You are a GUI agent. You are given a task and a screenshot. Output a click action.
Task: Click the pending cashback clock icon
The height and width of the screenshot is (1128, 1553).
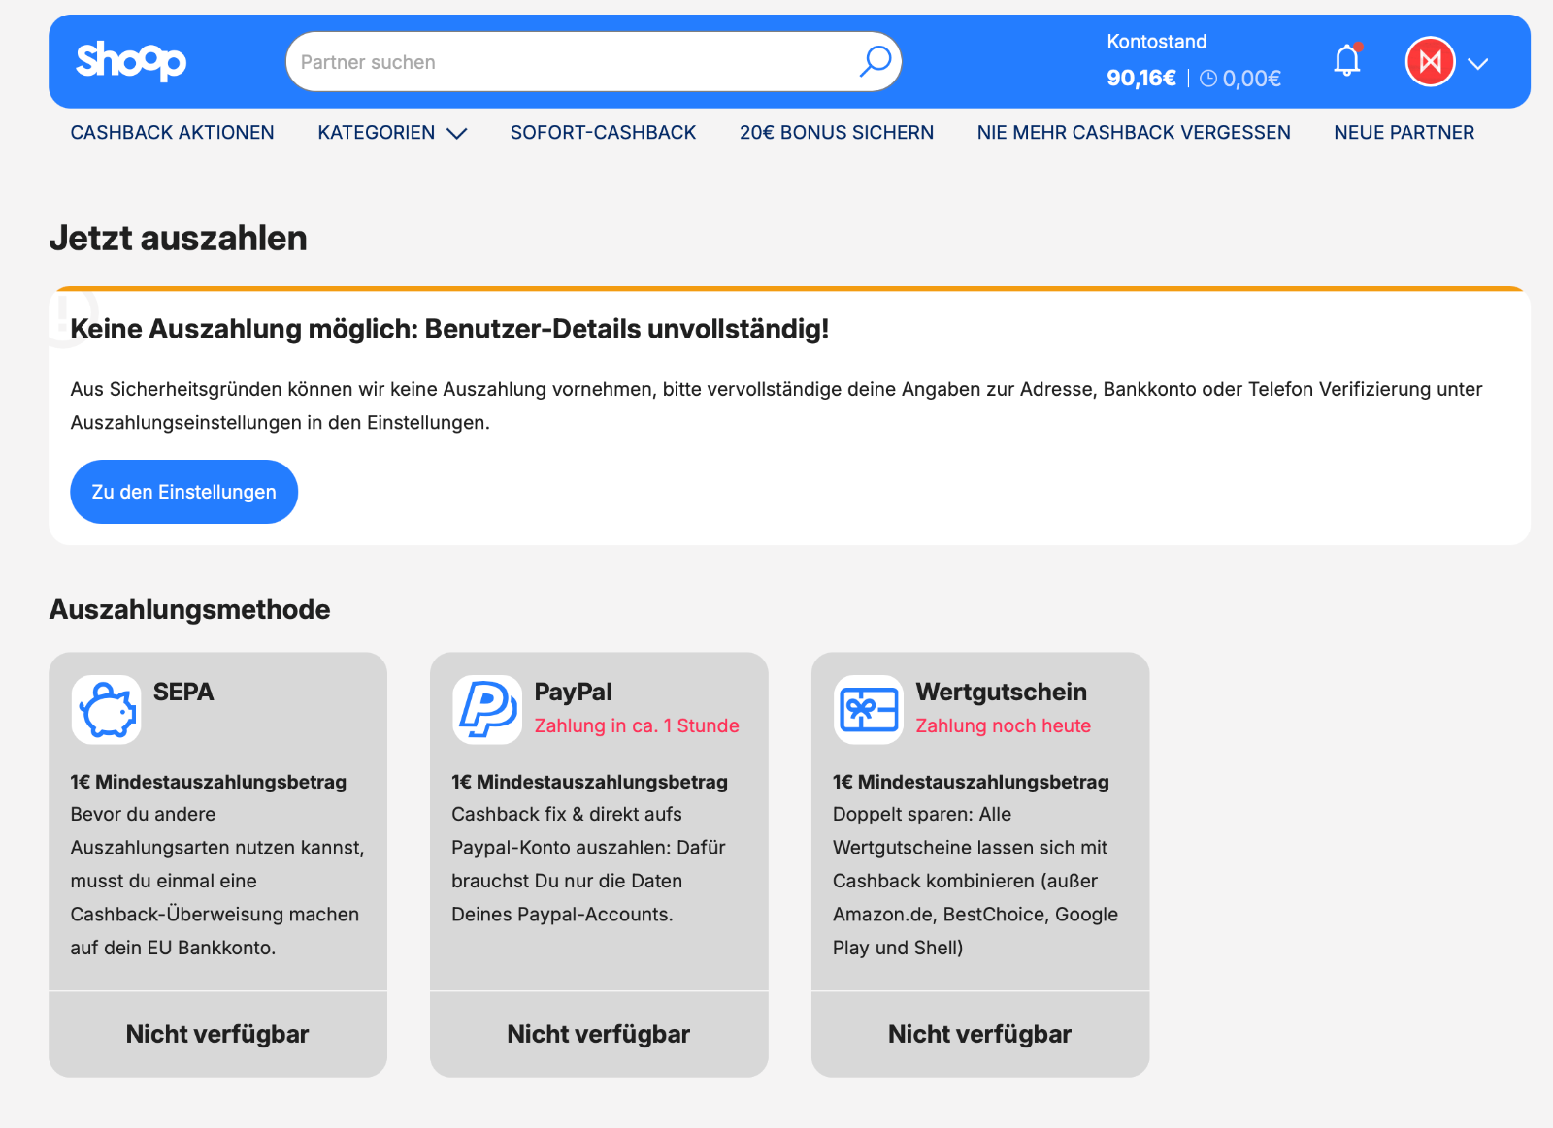[1208, 79]
